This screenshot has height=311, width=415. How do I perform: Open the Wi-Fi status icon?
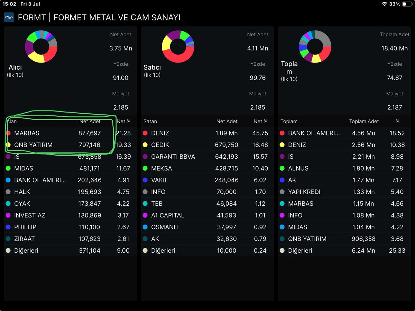[385, 4]
